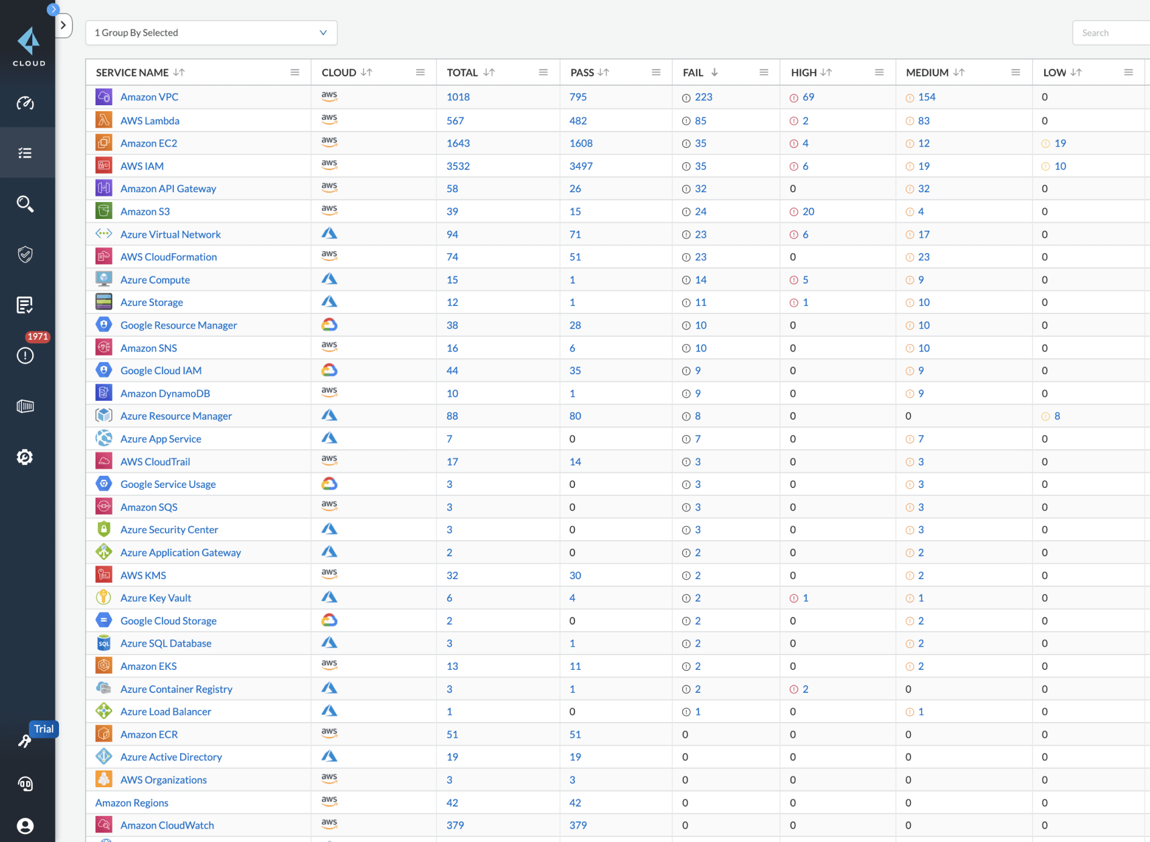Open the dashboard speedometer icon in sidebar
1150x842 pixels.
[25, 103]
